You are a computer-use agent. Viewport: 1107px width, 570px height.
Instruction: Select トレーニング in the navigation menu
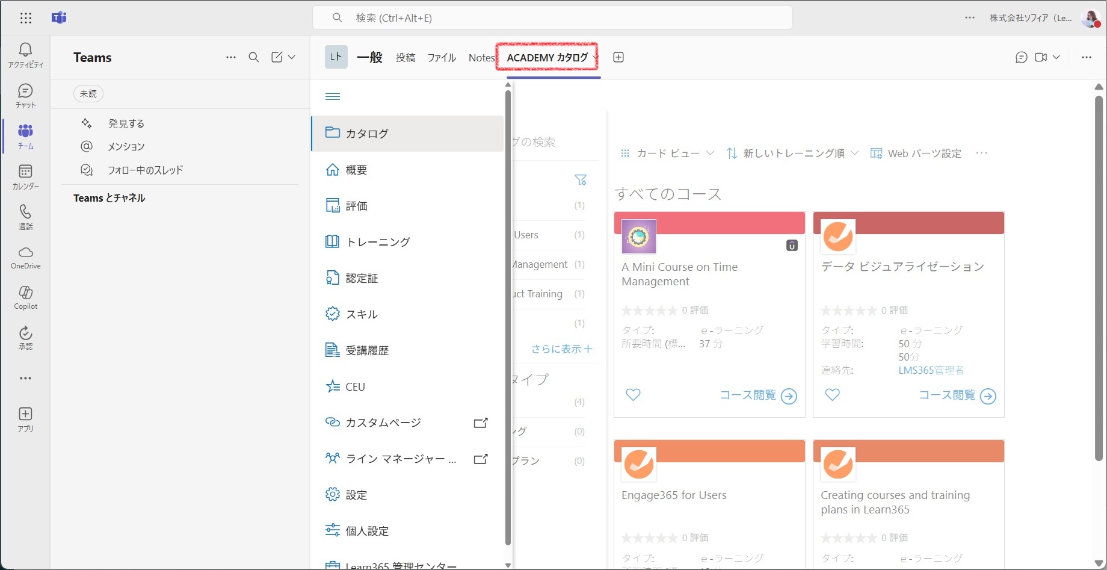[x=407, y=242]
